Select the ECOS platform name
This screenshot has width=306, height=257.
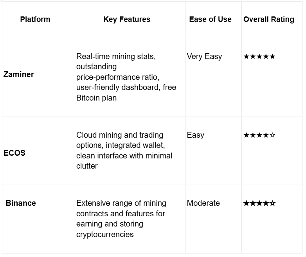pyautogui.click(x=14, y=153)
